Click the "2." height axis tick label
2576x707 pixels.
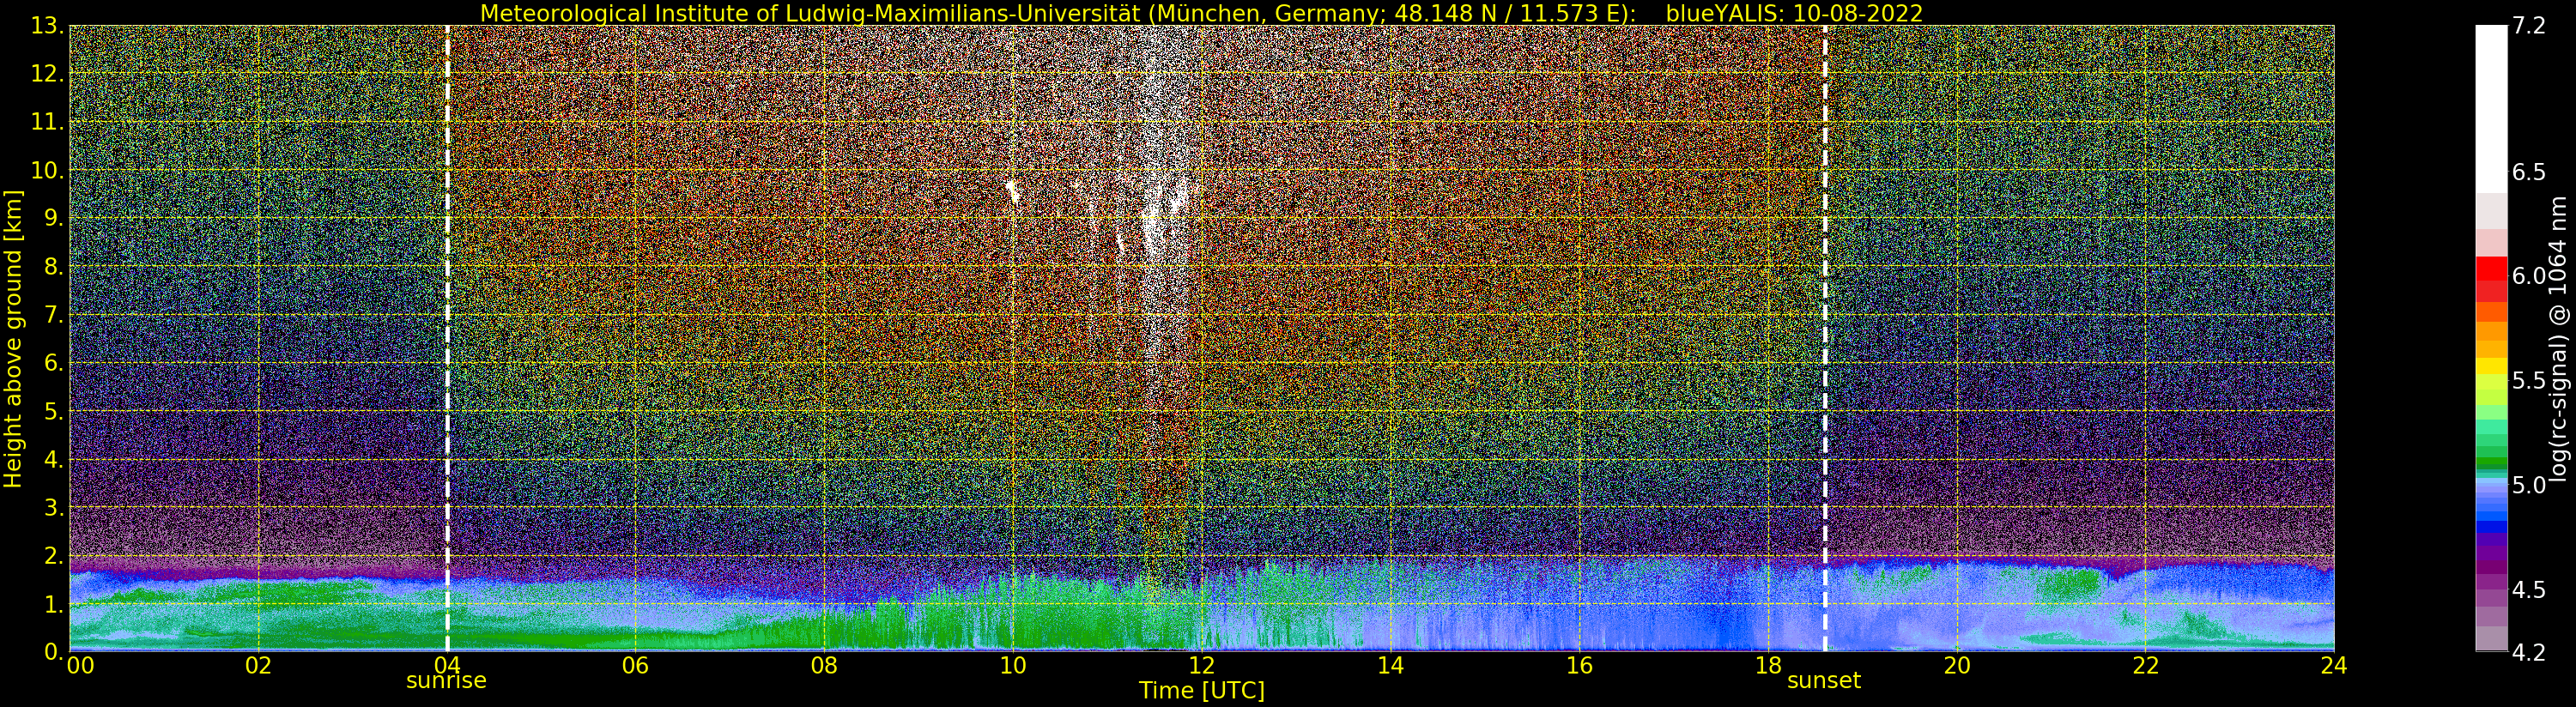pyautogui.click(x=55, y=555)
